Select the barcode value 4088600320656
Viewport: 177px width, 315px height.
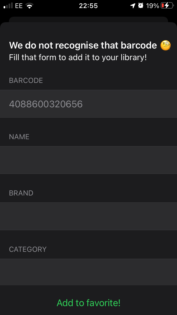[x=45, y=104]
